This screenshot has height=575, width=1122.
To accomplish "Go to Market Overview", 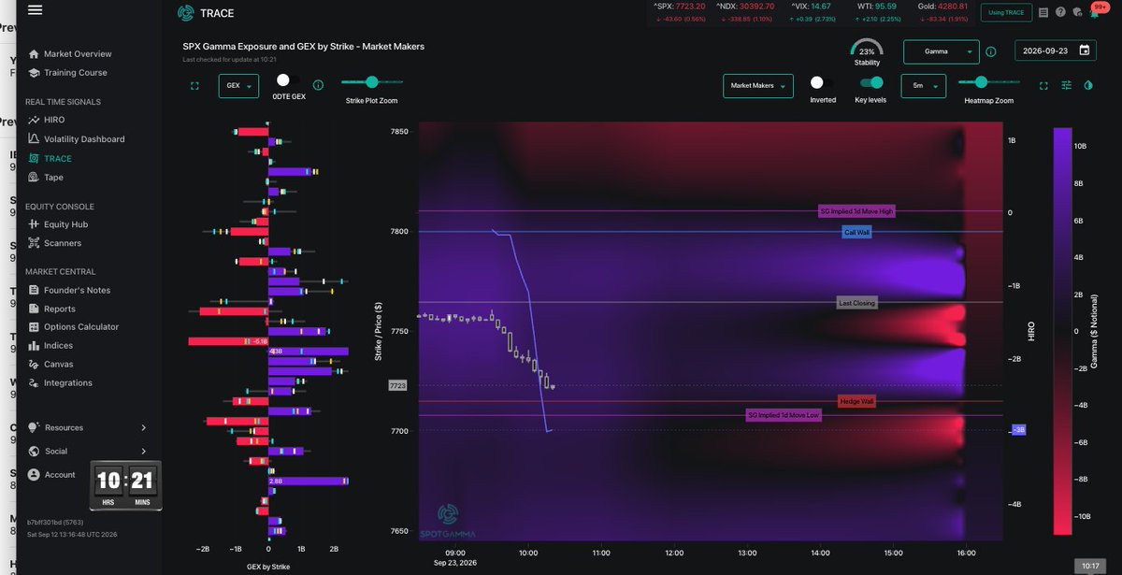I will (78, 54).
